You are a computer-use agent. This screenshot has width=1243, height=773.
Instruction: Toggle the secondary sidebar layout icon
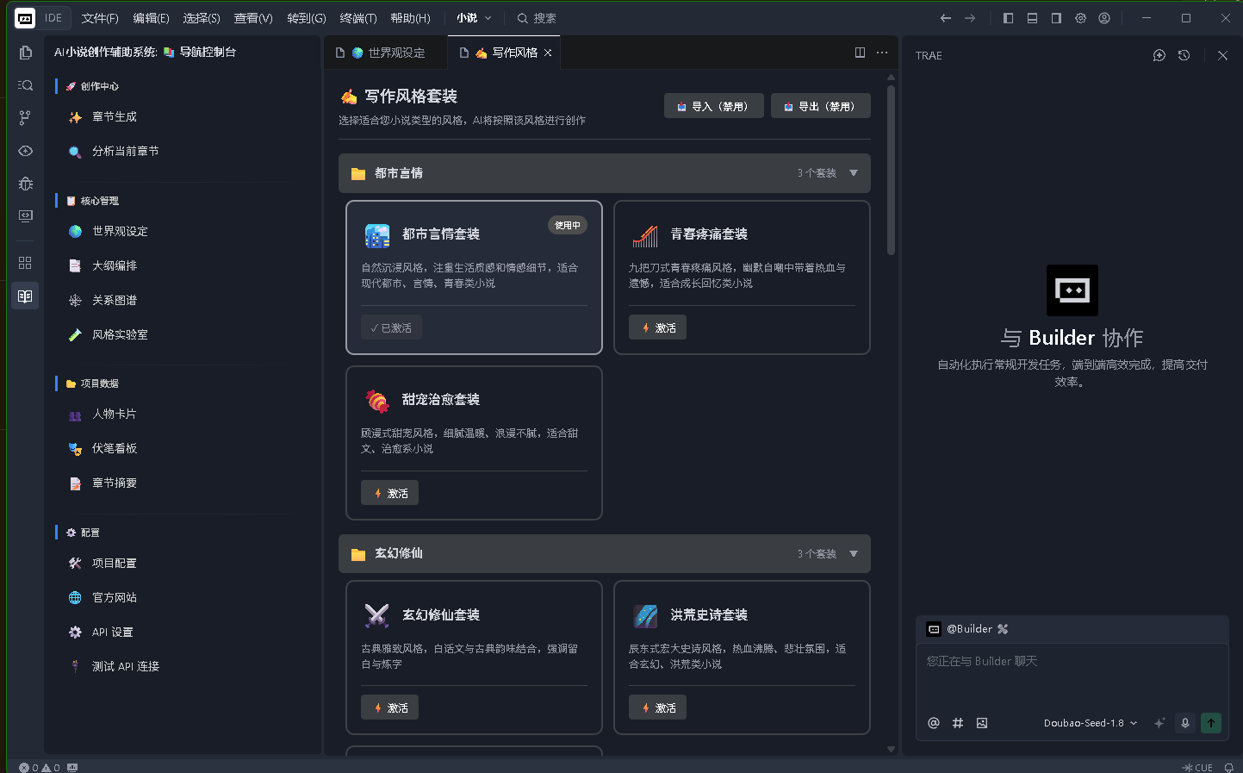click(x=1056, y=18)
